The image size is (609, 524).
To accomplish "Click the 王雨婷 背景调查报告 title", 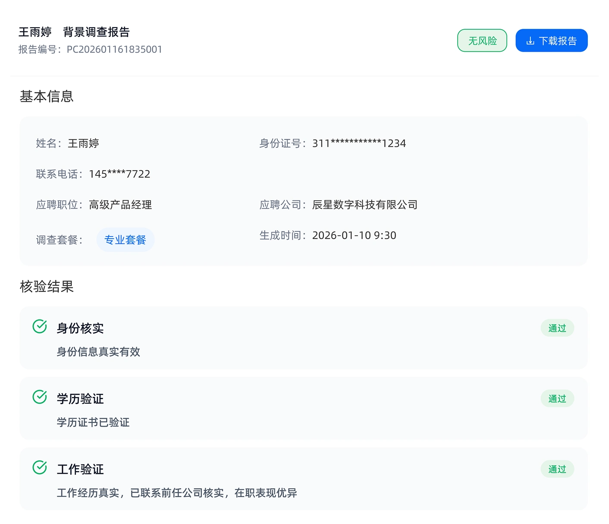I will [x=74, y=32].
